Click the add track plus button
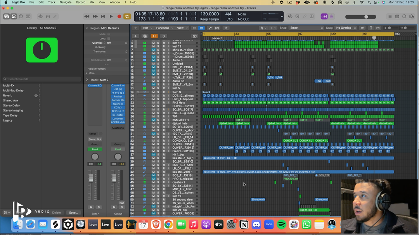The width and height of the screenshot is (419, 235). tap(136, 36)
